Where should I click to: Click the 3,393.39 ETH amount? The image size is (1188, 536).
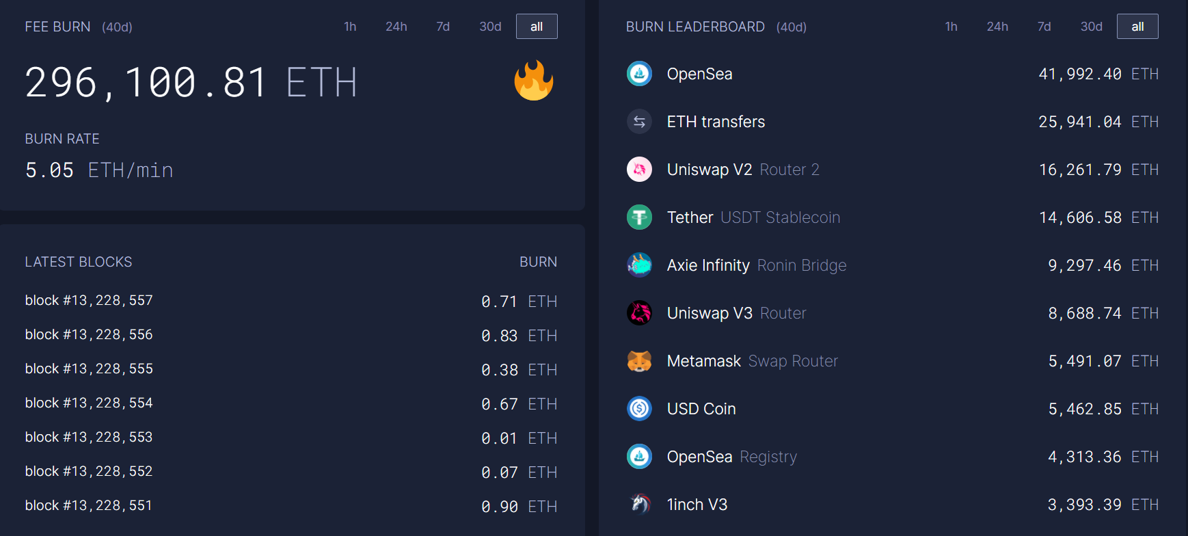pos(1103,505)
